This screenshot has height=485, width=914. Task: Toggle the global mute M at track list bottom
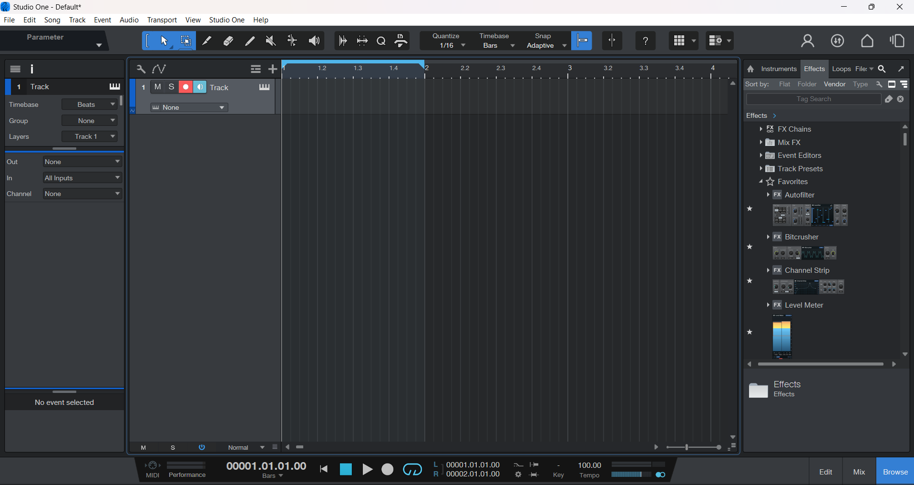point(144,448)
